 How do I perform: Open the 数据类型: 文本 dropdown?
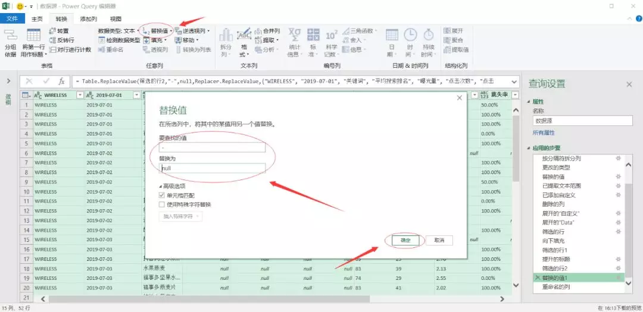pyautogui.click(x=119, y=31)
